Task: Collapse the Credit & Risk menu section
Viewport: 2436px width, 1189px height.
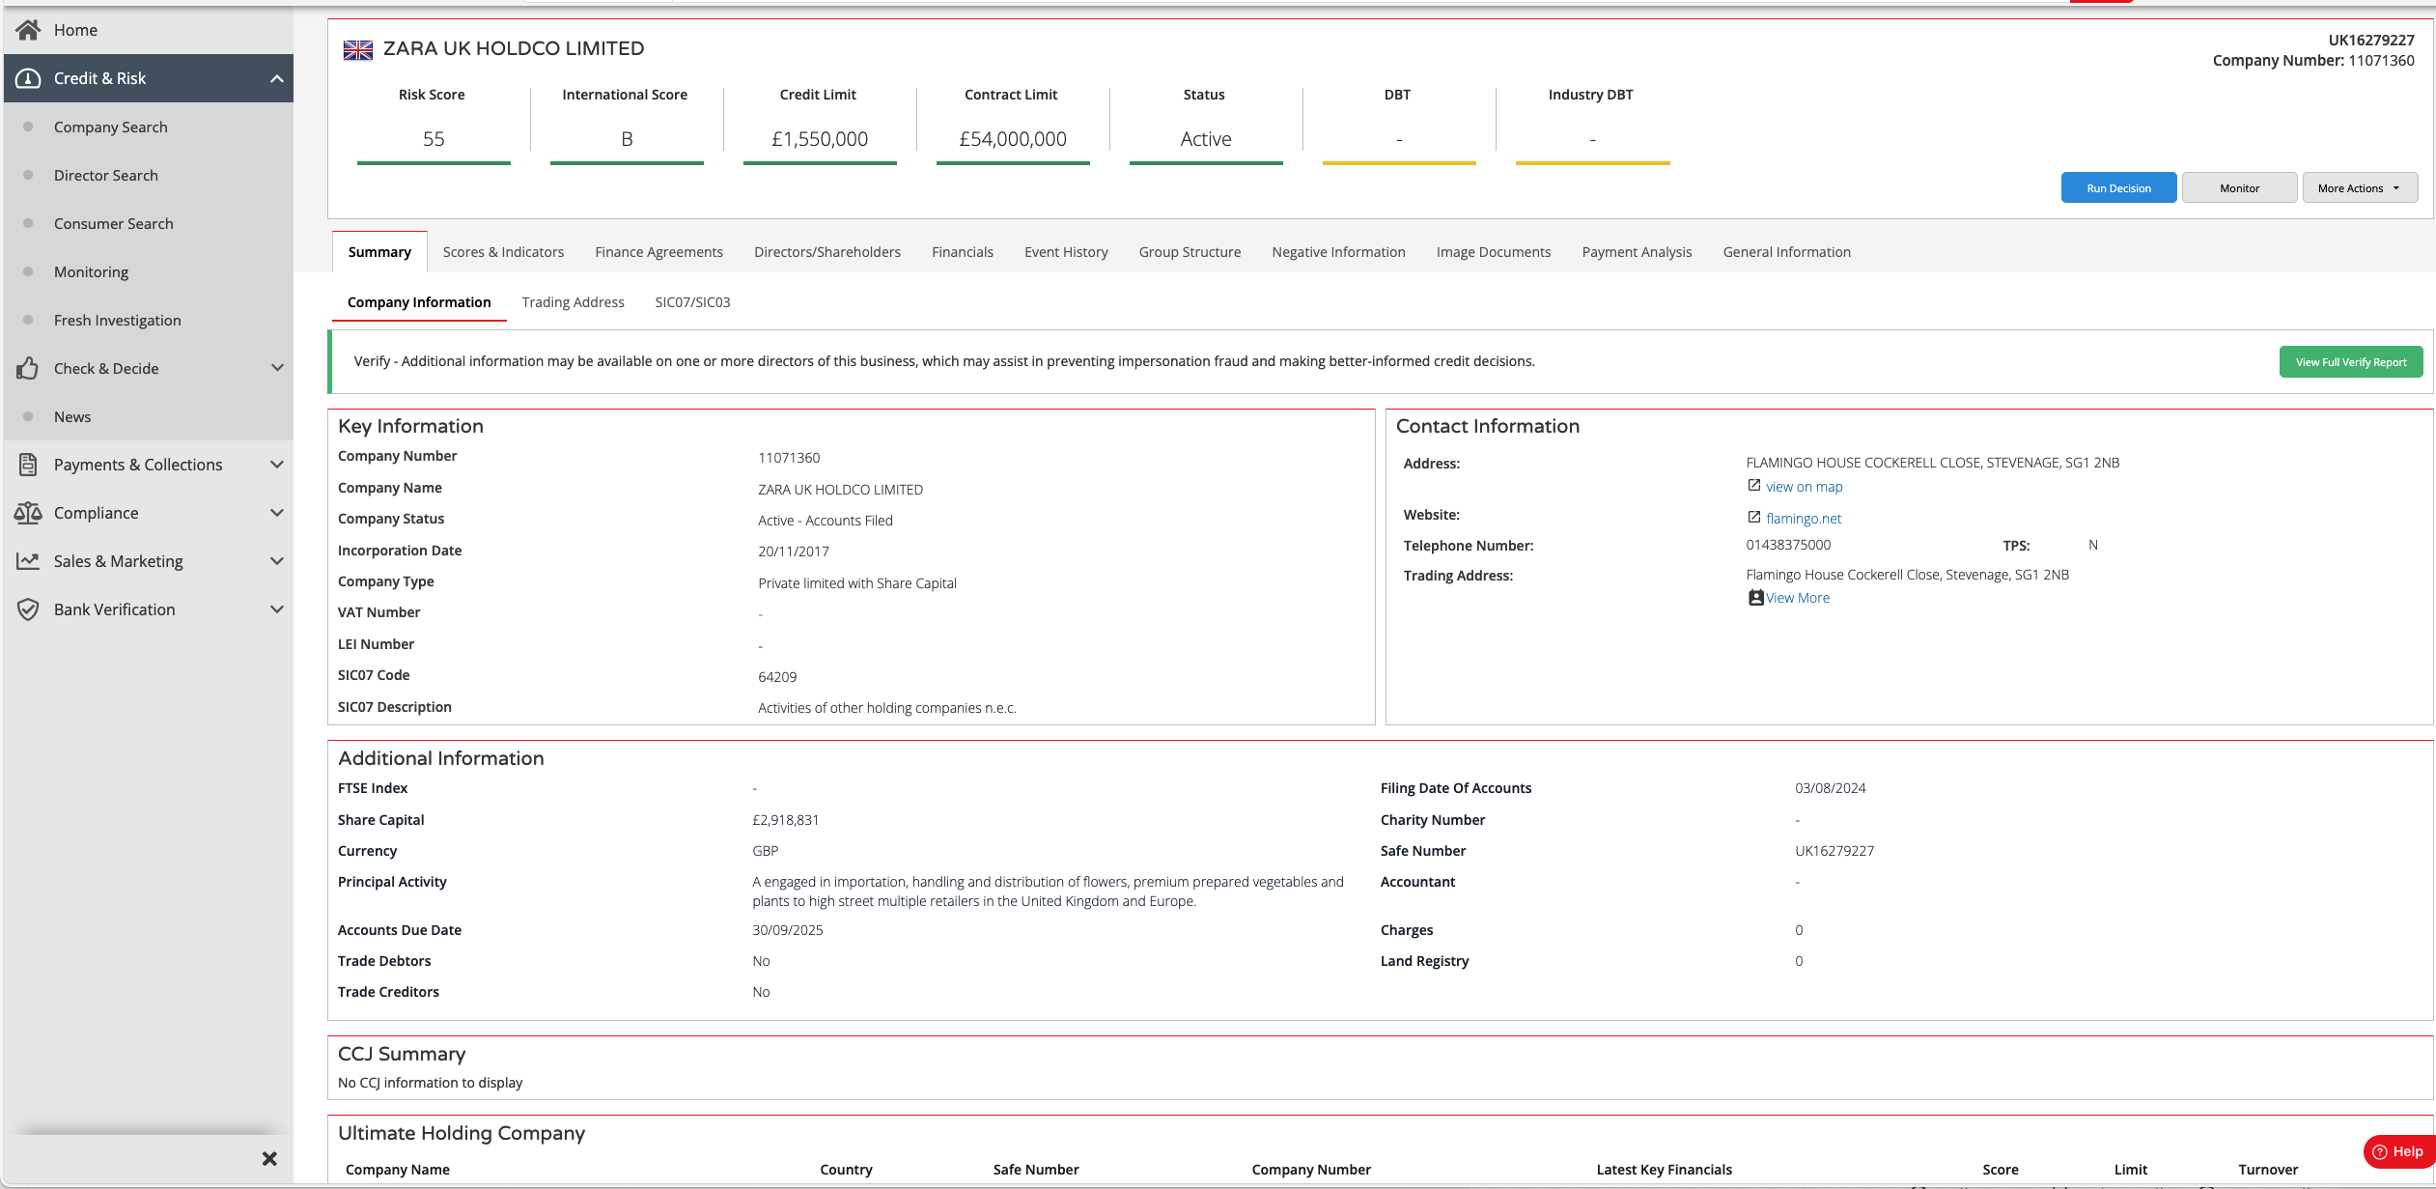Action: [x=277, y=78]
